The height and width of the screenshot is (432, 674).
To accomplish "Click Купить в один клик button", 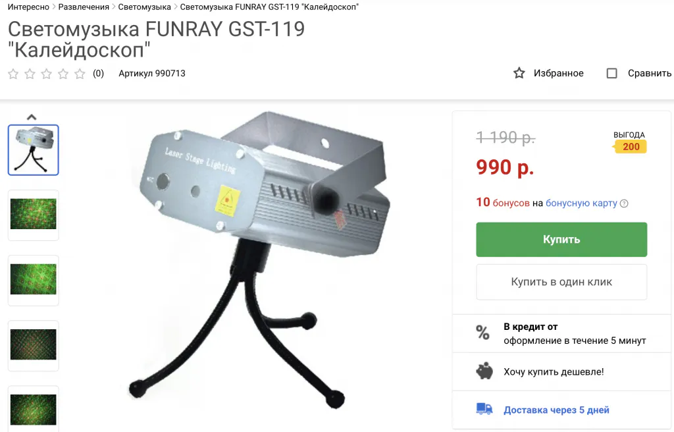I will pos(561,282).
